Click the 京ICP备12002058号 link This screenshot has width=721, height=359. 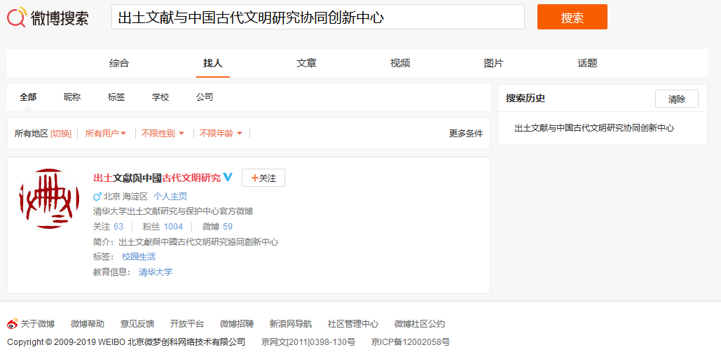coord(411,342)
